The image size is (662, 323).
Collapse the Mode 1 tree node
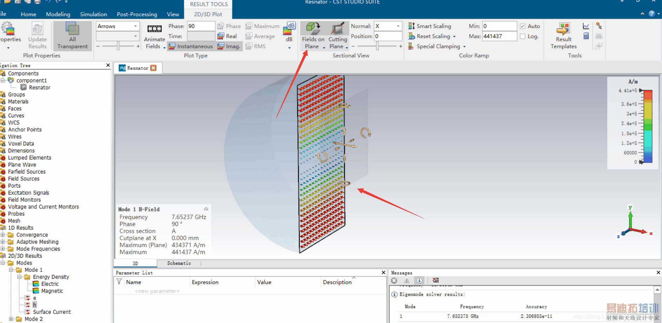pyautogui.click(x=11, y=270)
